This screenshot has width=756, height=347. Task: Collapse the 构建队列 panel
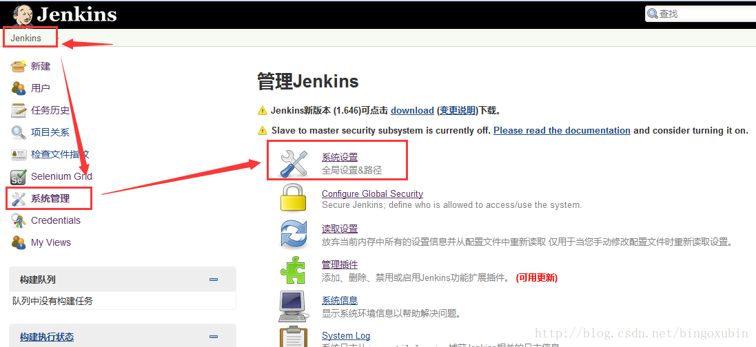[x=214, y=280]
